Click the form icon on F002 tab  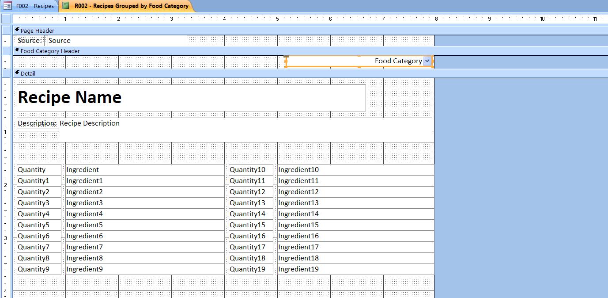pos(8,6)
